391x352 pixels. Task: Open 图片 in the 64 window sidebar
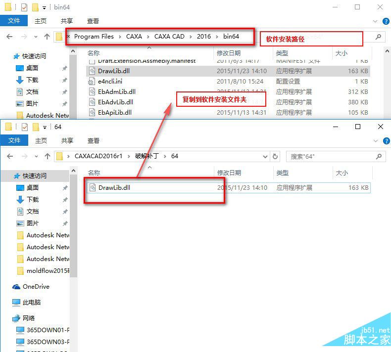pos(32,223)
